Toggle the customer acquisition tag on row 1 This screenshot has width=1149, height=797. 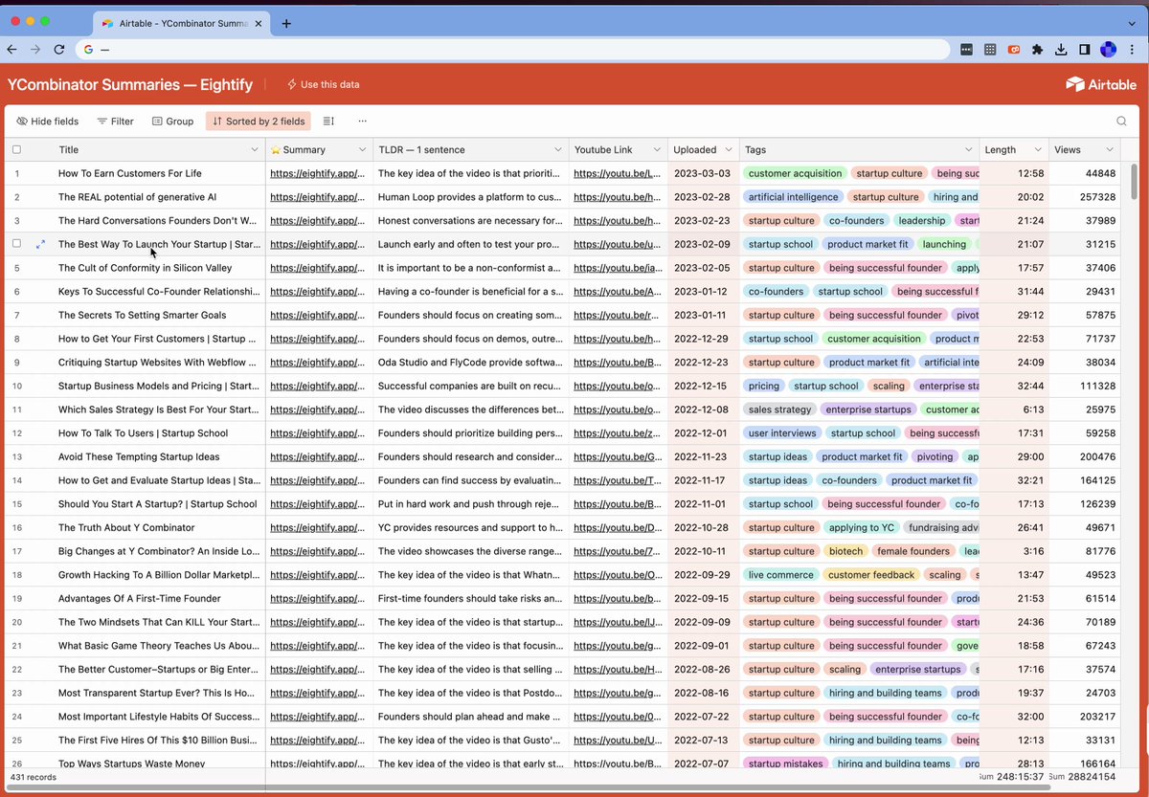pos(795,173)
